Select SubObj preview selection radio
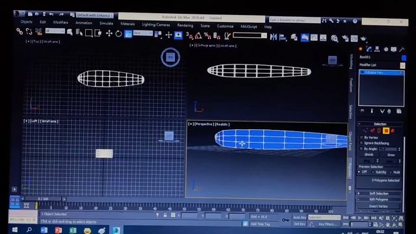This screenshot has height=234, width=416. point(372,172)
